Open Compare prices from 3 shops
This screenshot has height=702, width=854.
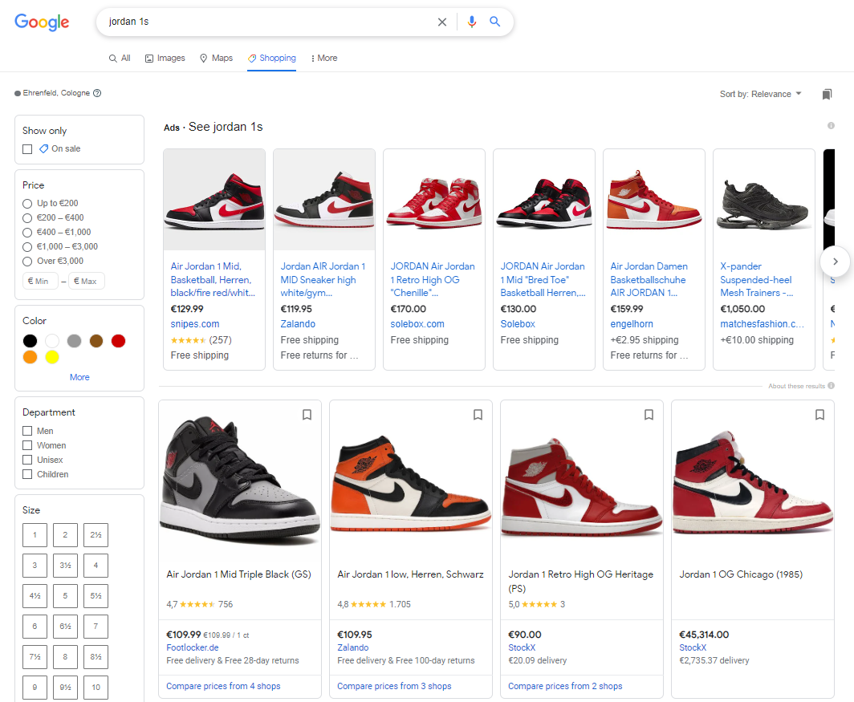pyautogui.click(x=394, y=686)
